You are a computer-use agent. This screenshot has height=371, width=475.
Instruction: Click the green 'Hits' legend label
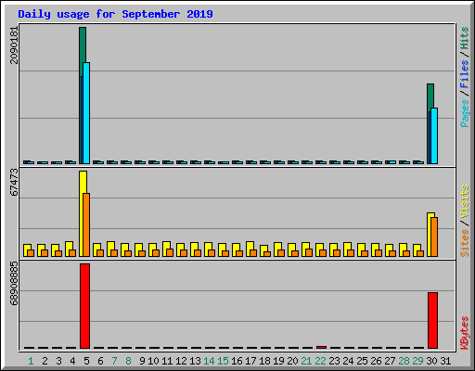click(464, 38)
